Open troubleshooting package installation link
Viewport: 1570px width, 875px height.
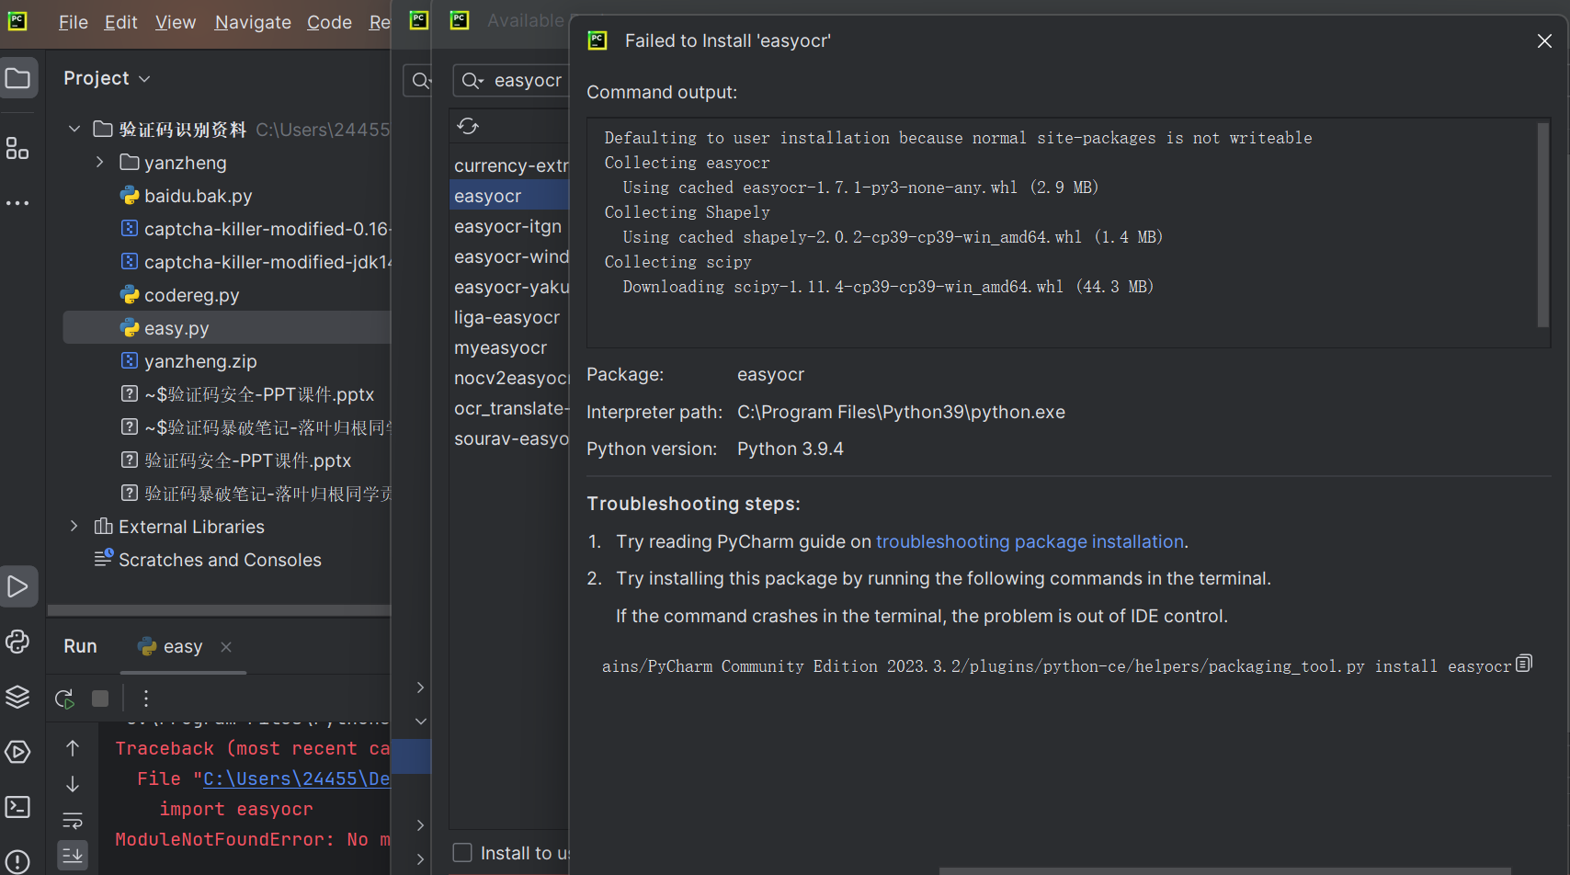[x=1030, y=541]
